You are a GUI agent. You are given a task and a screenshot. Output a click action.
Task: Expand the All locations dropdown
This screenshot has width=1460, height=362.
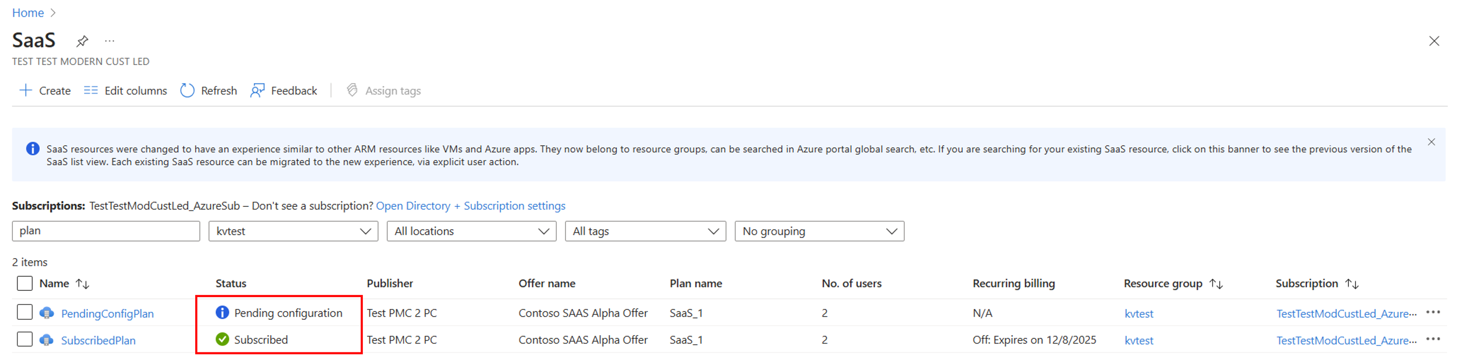pyautogui.click(x=471, y=231)
